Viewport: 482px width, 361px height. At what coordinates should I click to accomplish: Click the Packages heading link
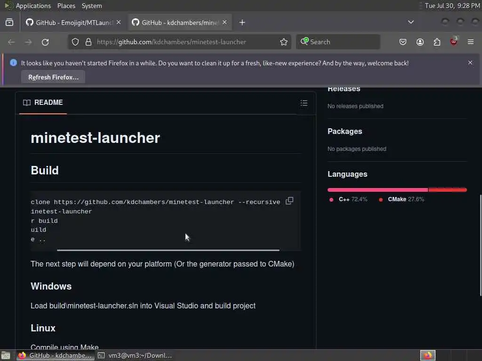pyautogui.click(x=345, y=132)
